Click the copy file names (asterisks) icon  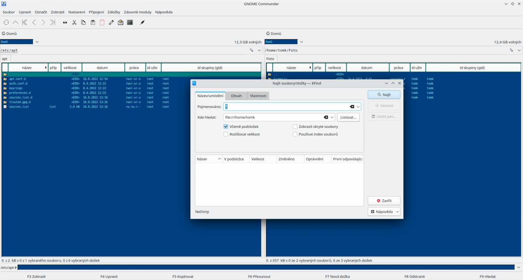click(65, 23)
